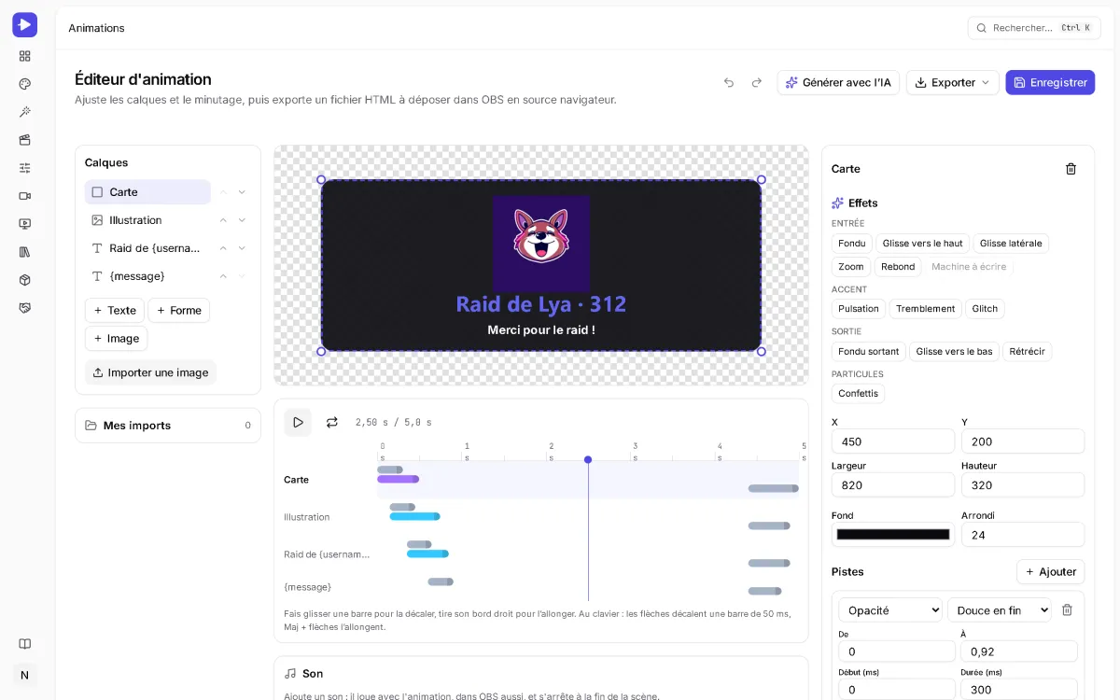Focus the Arrondi input field

coord(1023,535)
